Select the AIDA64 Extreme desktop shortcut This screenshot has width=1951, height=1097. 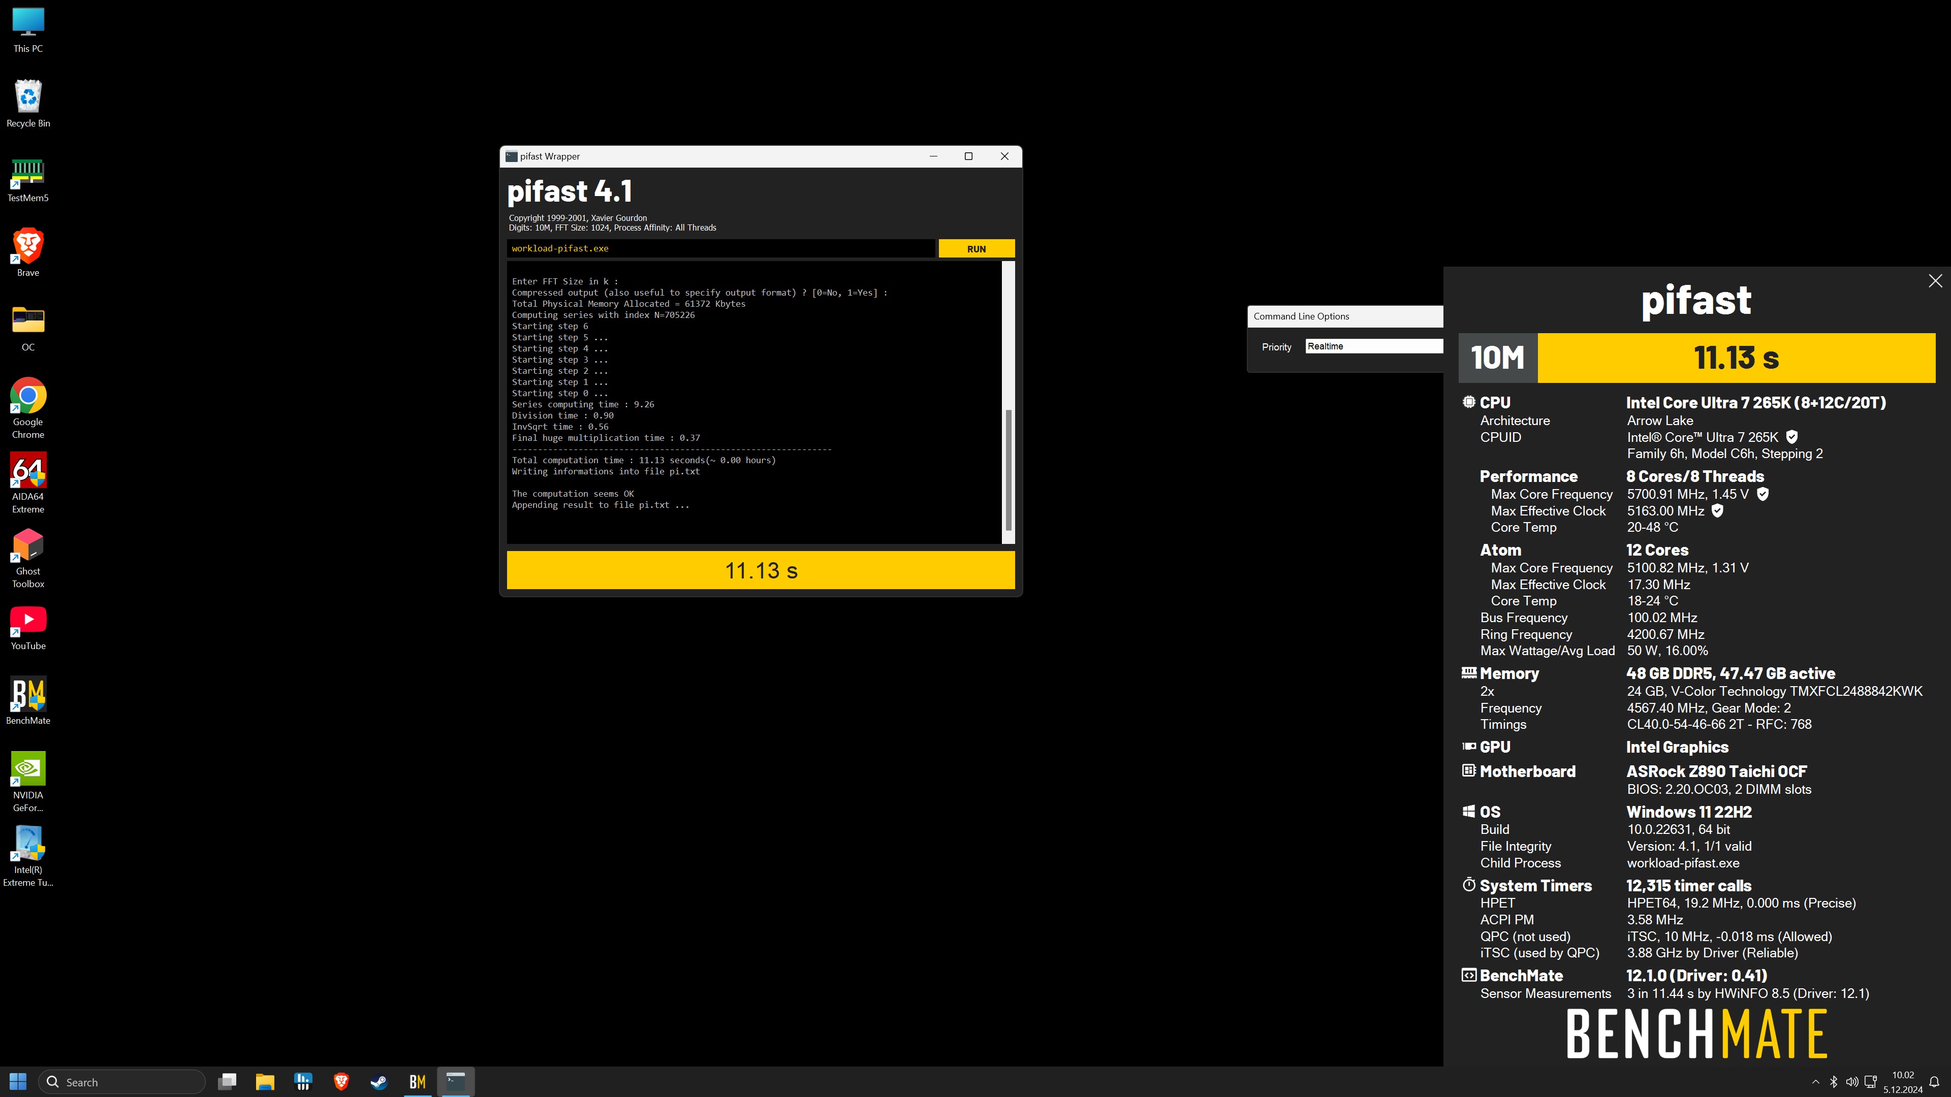click(x=28, y=483)
